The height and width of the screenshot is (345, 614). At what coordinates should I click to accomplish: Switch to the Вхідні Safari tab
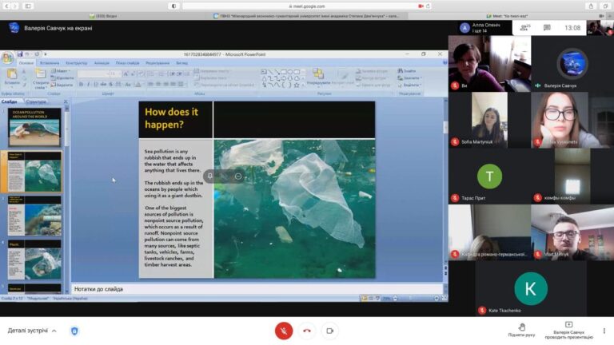[103, 16]
